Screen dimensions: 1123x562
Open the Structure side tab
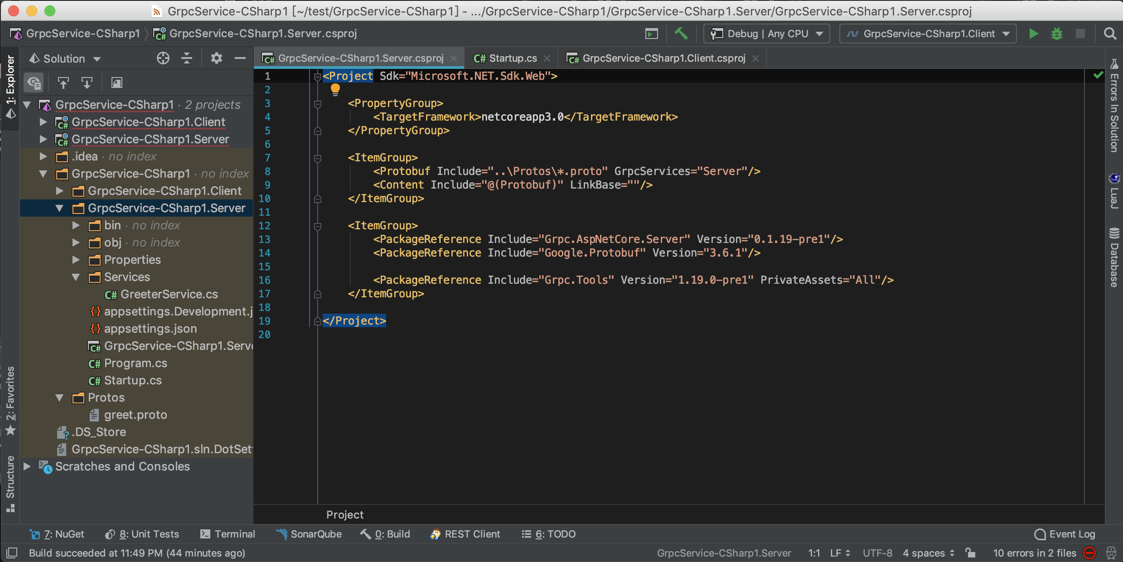(10, 483)
